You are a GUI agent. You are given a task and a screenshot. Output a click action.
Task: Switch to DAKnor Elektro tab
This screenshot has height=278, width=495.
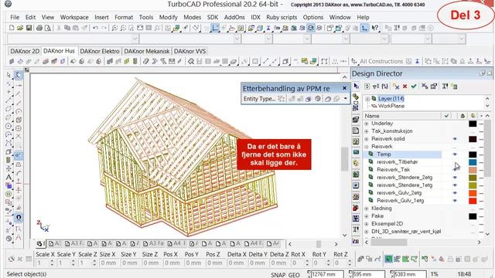[100, 51]
